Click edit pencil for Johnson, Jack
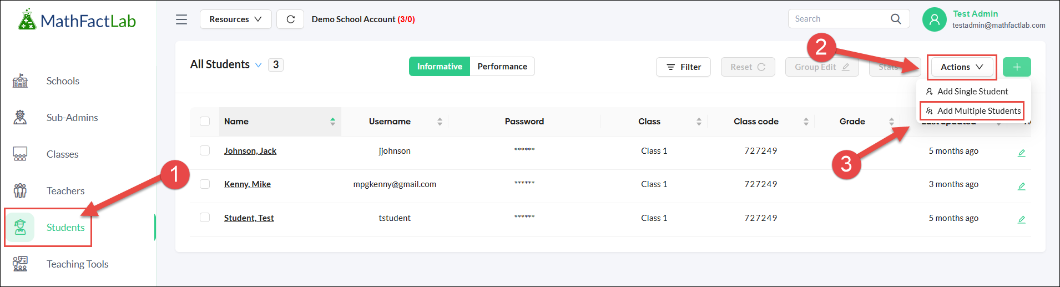This screenshot has width=1060, height=287. 1021,153
